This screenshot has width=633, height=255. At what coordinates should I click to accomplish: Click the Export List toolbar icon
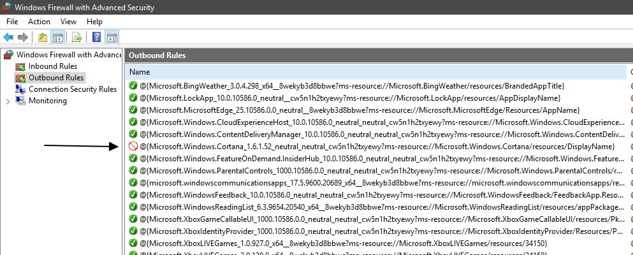coord(77,38)
